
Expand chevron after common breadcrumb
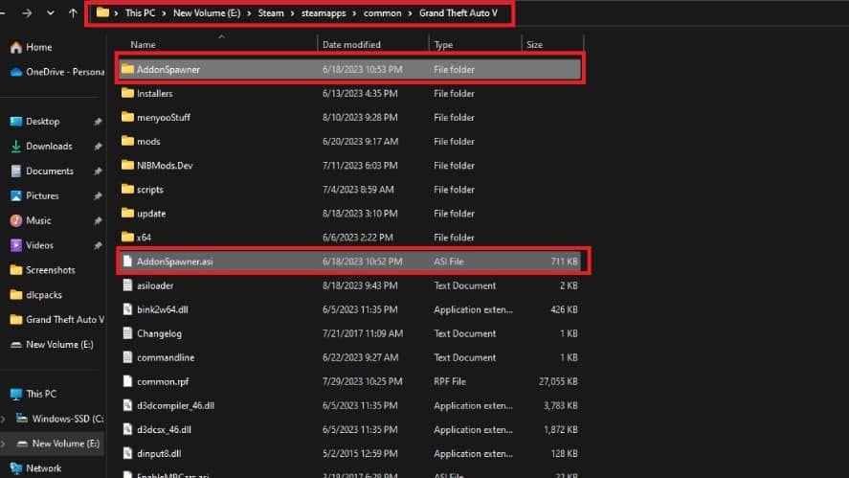tap(410, 13)
